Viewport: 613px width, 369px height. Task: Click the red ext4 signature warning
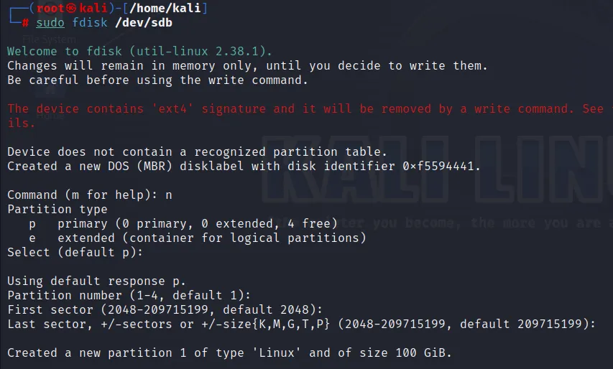[x=302, y=108]
